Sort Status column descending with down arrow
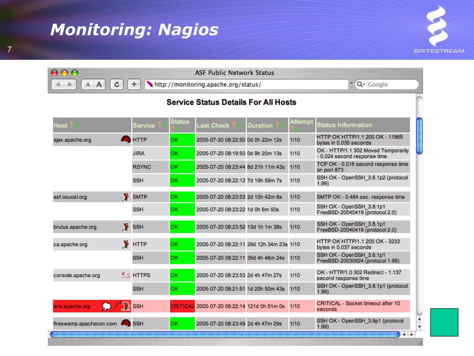This screenshot has height=356, width=474. (x=178, y=129)
